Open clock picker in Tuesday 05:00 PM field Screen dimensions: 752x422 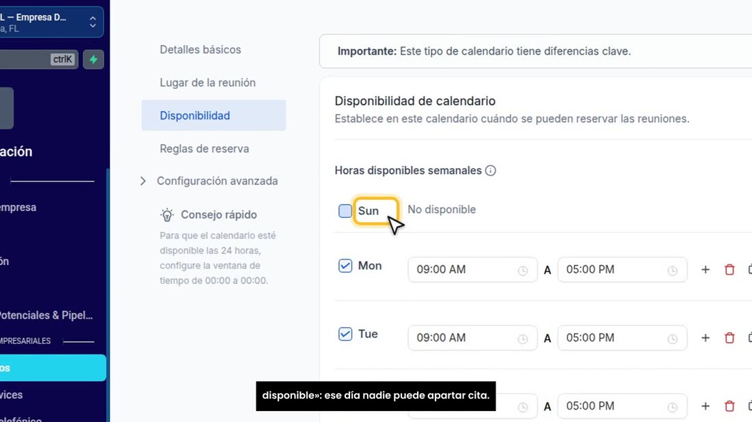[x=673, y=339]
